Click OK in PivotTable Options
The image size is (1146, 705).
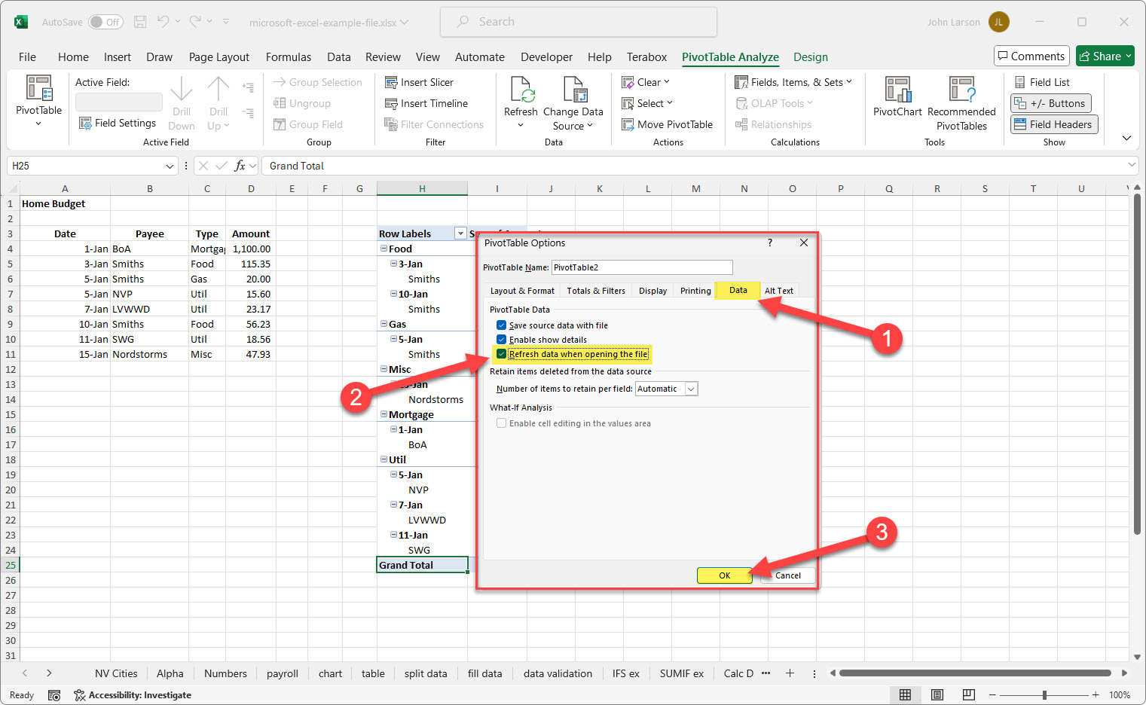pyautogui.click(x=724, y=575)
